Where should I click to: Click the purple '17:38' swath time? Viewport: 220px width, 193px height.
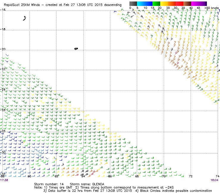(x=4, y=180)
